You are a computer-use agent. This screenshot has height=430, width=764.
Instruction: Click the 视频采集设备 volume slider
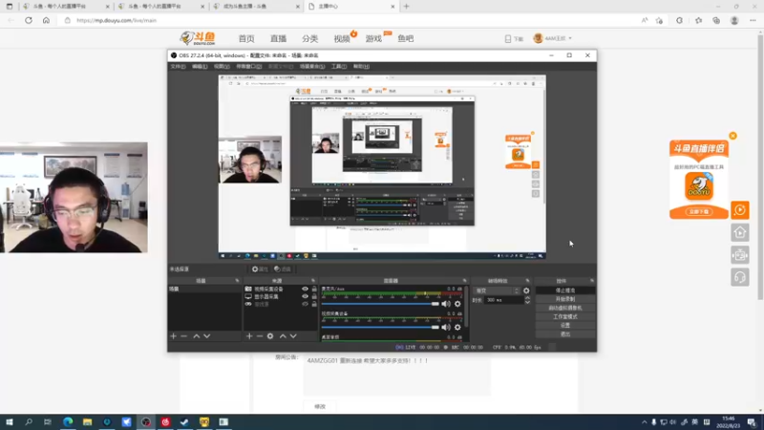(x=380, y=327)
